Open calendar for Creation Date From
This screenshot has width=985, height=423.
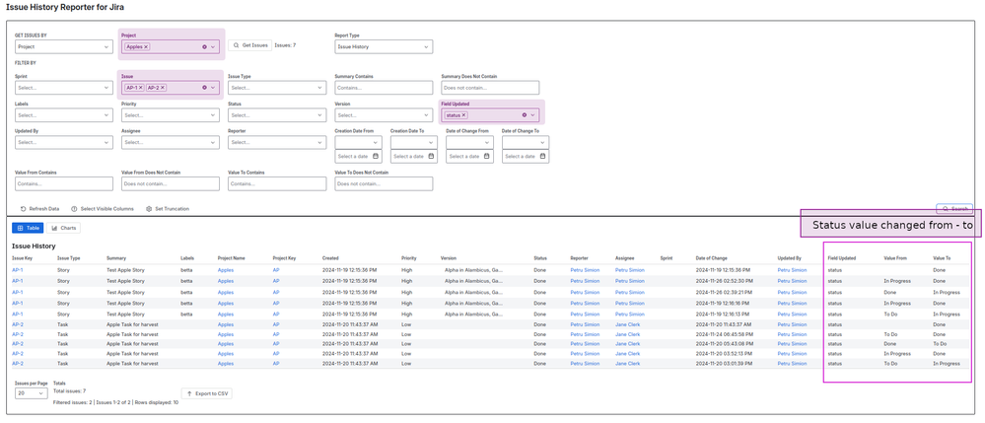[375, 156]
